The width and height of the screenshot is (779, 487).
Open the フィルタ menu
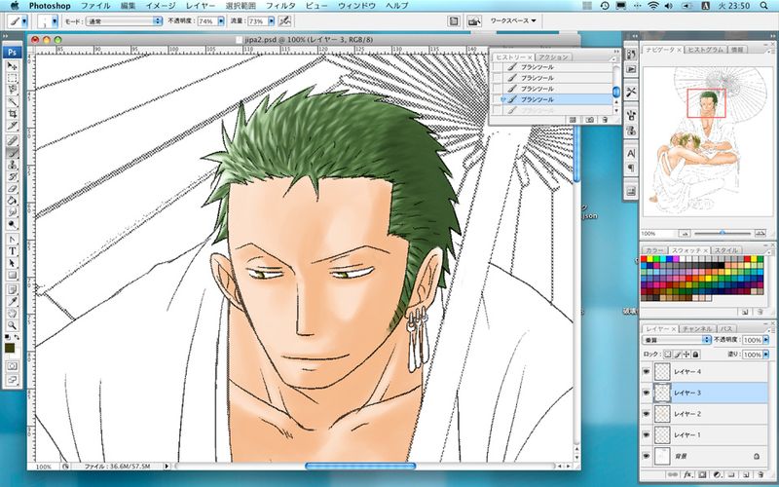[280, 6]
